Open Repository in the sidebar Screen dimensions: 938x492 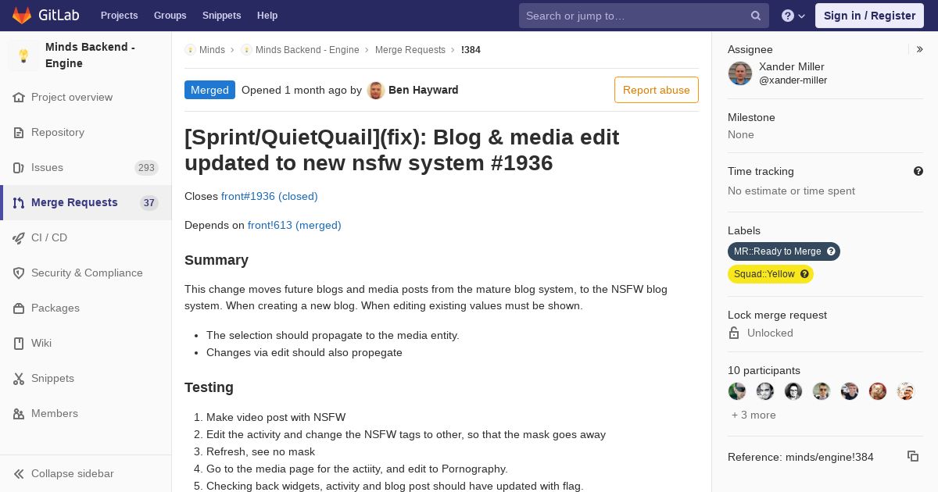tap(86, 133)
